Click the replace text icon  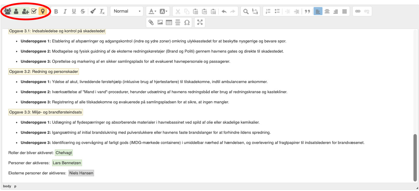pos(255,11)
